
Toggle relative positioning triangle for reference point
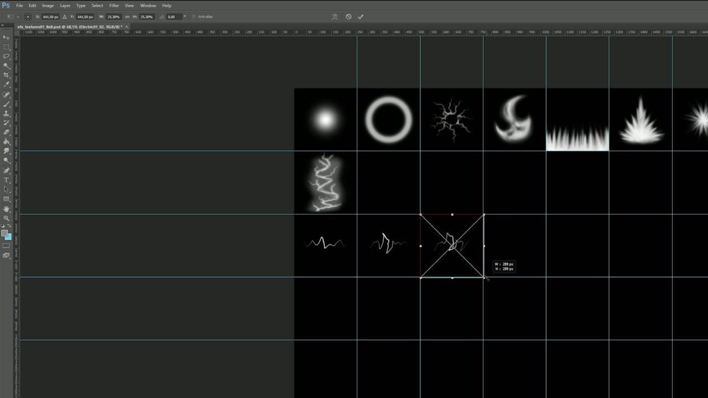(x=65, y=17)
